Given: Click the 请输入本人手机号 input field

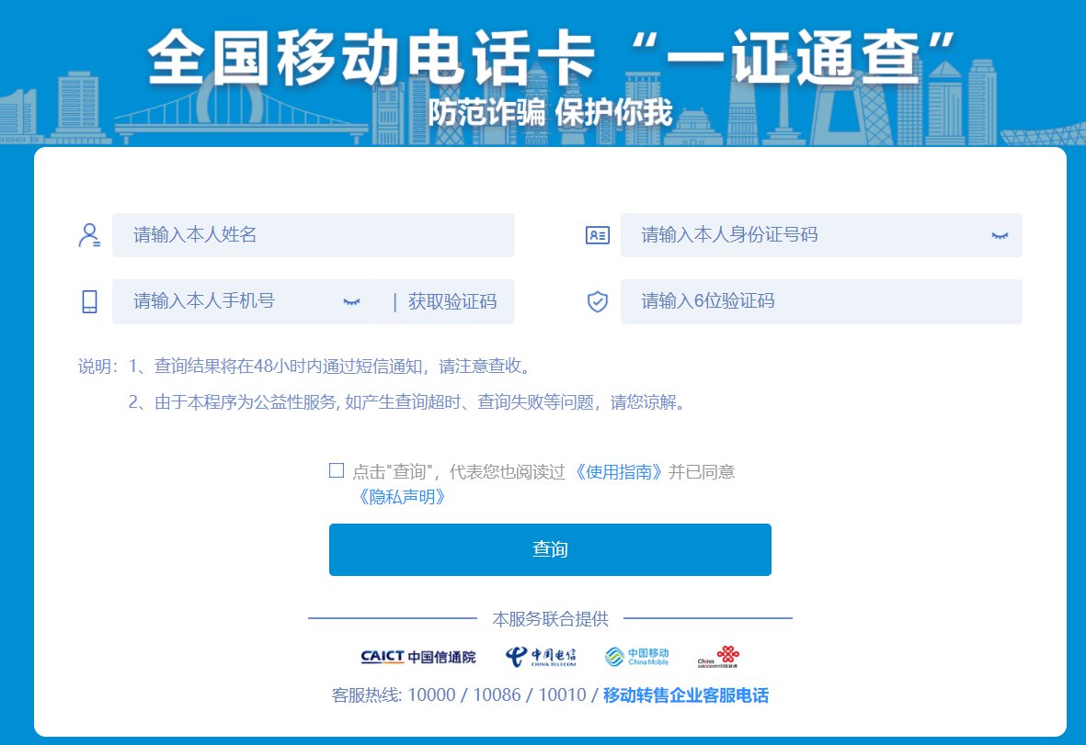Looking at the screenshot, I should click(243, 301).
